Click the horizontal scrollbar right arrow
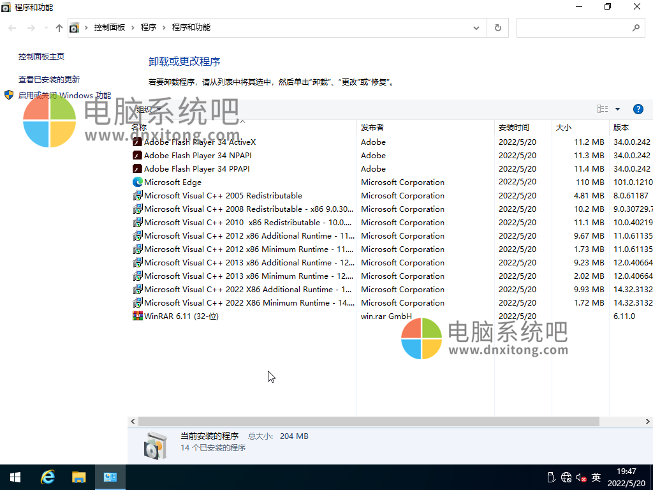 tap(648, 422)
